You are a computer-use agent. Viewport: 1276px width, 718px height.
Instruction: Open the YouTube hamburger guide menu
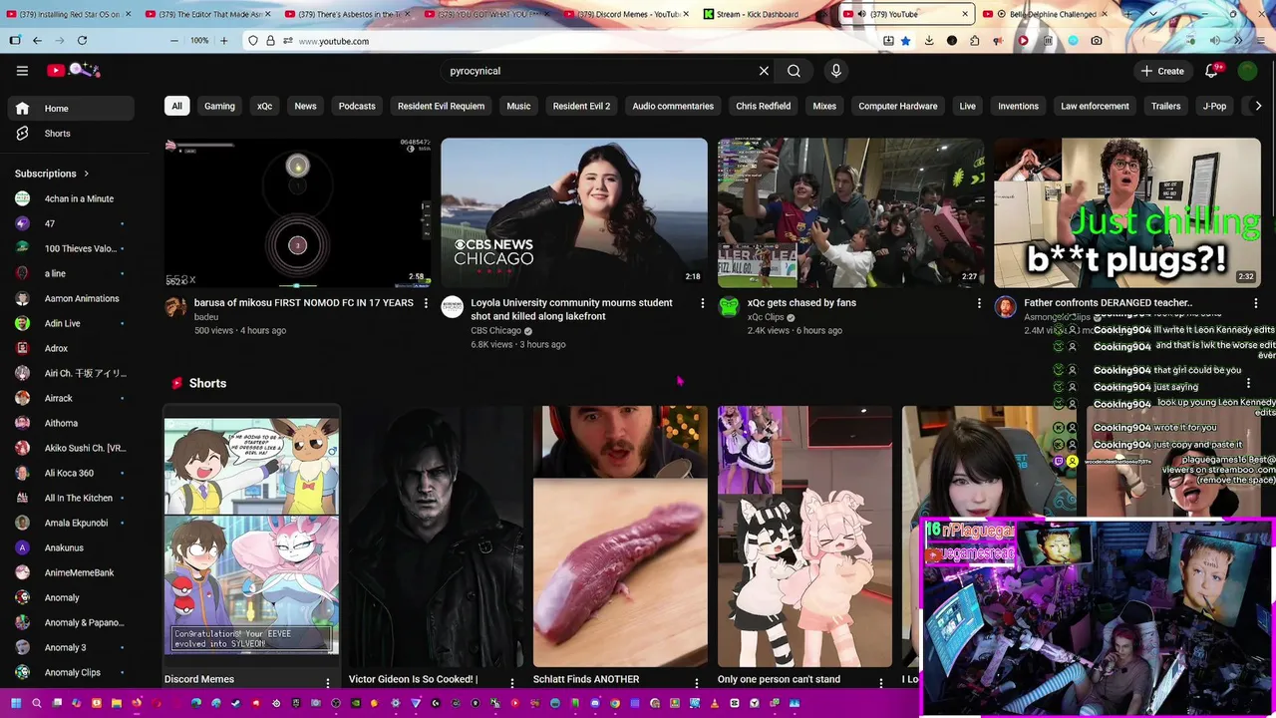tap(22, 71)
